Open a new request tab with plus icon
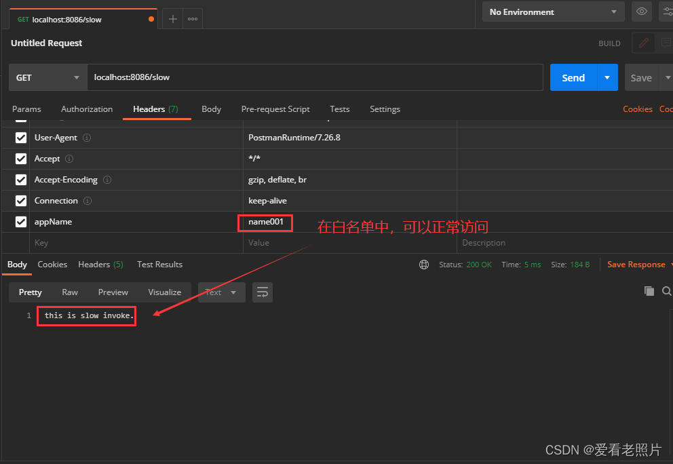673x464 pixels. (x=172, y=19)
